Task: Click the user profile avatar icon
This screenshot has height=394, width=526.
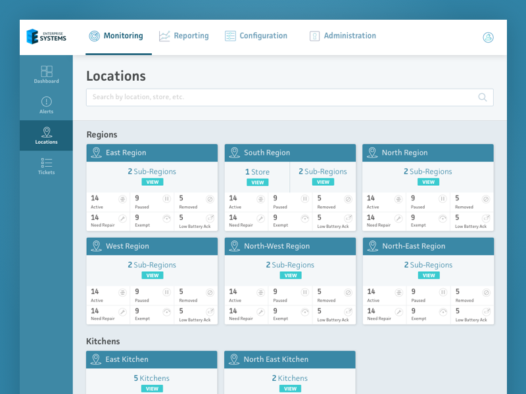Action: [488, 37]
